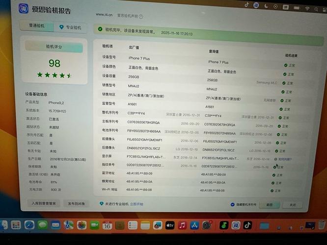Viewport: 327px width, 245px height.
Task: Open Calendar showing 16 in the Dock
Action: (107, 225)
